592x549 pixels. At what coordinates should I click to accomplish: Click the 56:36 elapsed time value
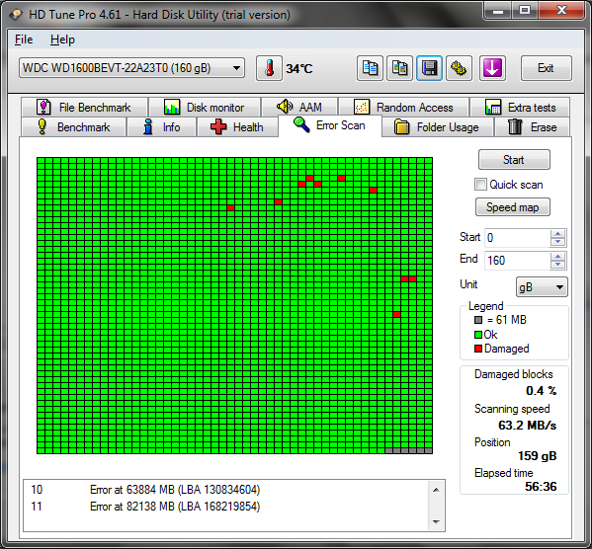(541, 487)
